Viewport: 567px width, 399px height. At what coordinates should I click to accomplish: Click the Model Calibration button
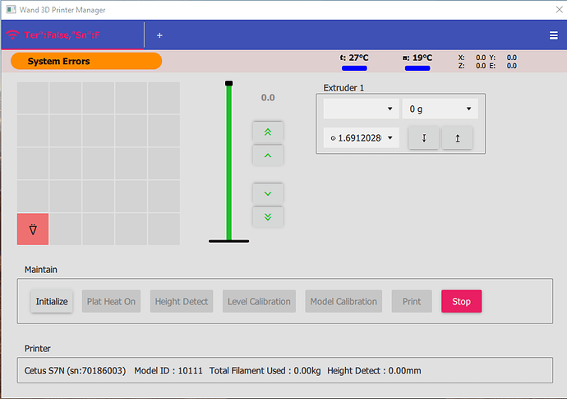343,301
